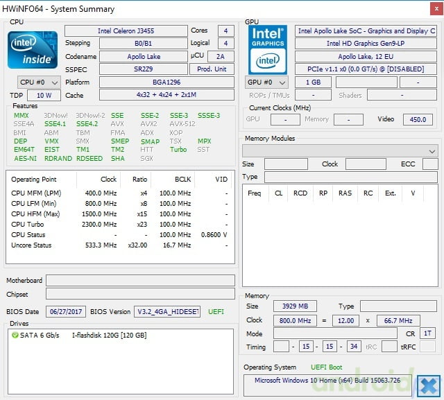The image size is (444, 400).
Task: Click the memory size 3929 MB field
Action: coord(294,306)
